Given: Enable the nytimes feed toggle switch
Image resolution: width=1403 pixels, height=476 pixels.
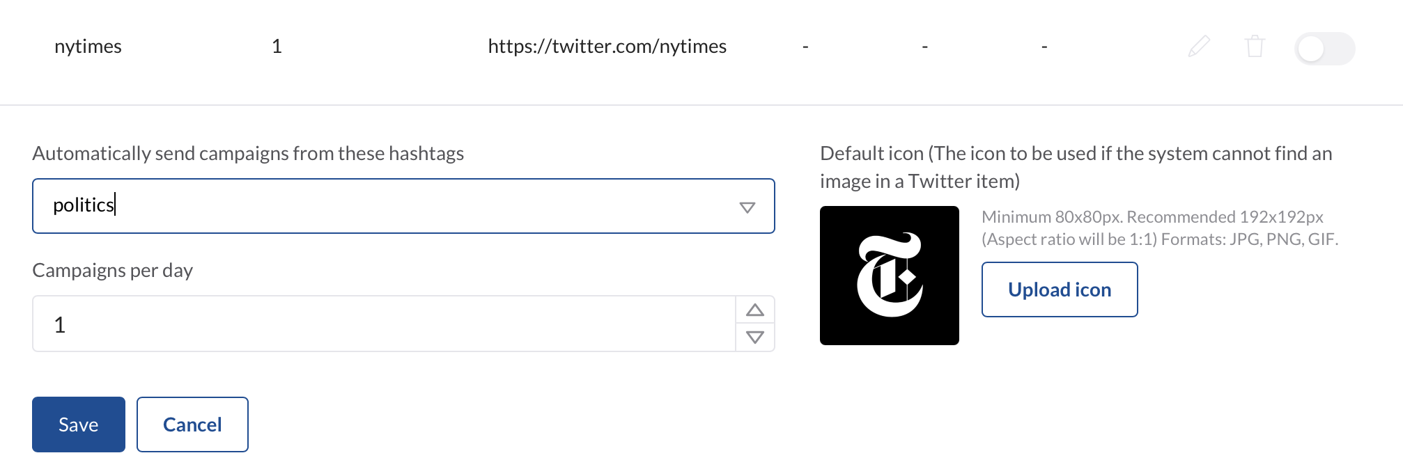Looking at the screenshot, I should (x=1324, y=49).
